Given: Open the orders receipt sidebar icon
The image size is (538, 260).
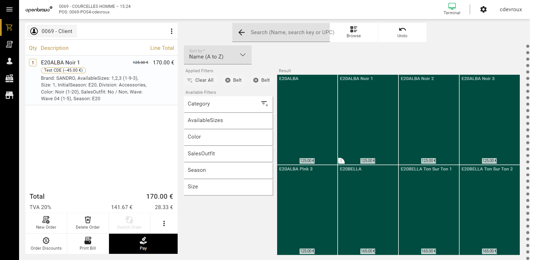Looking at the screenshot, I should [x=9, y=44].
